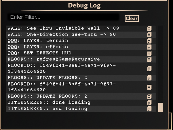
Task: Clear the debug log
Action: (x=132, y=19)
